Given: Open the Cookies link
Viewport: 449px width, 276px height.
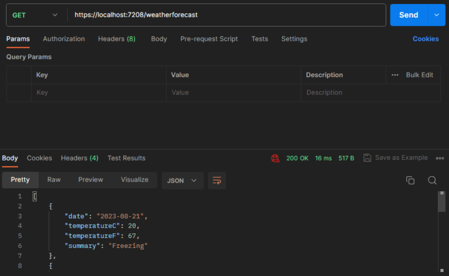Looking at the screenshot, I should tap(426, 39).
